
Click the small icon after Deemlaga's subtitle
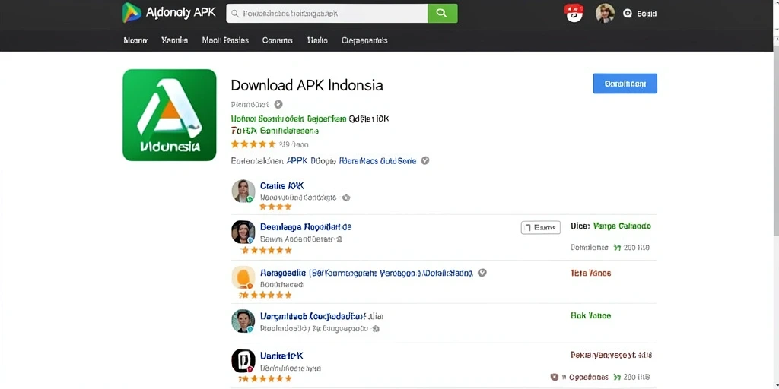339,239
